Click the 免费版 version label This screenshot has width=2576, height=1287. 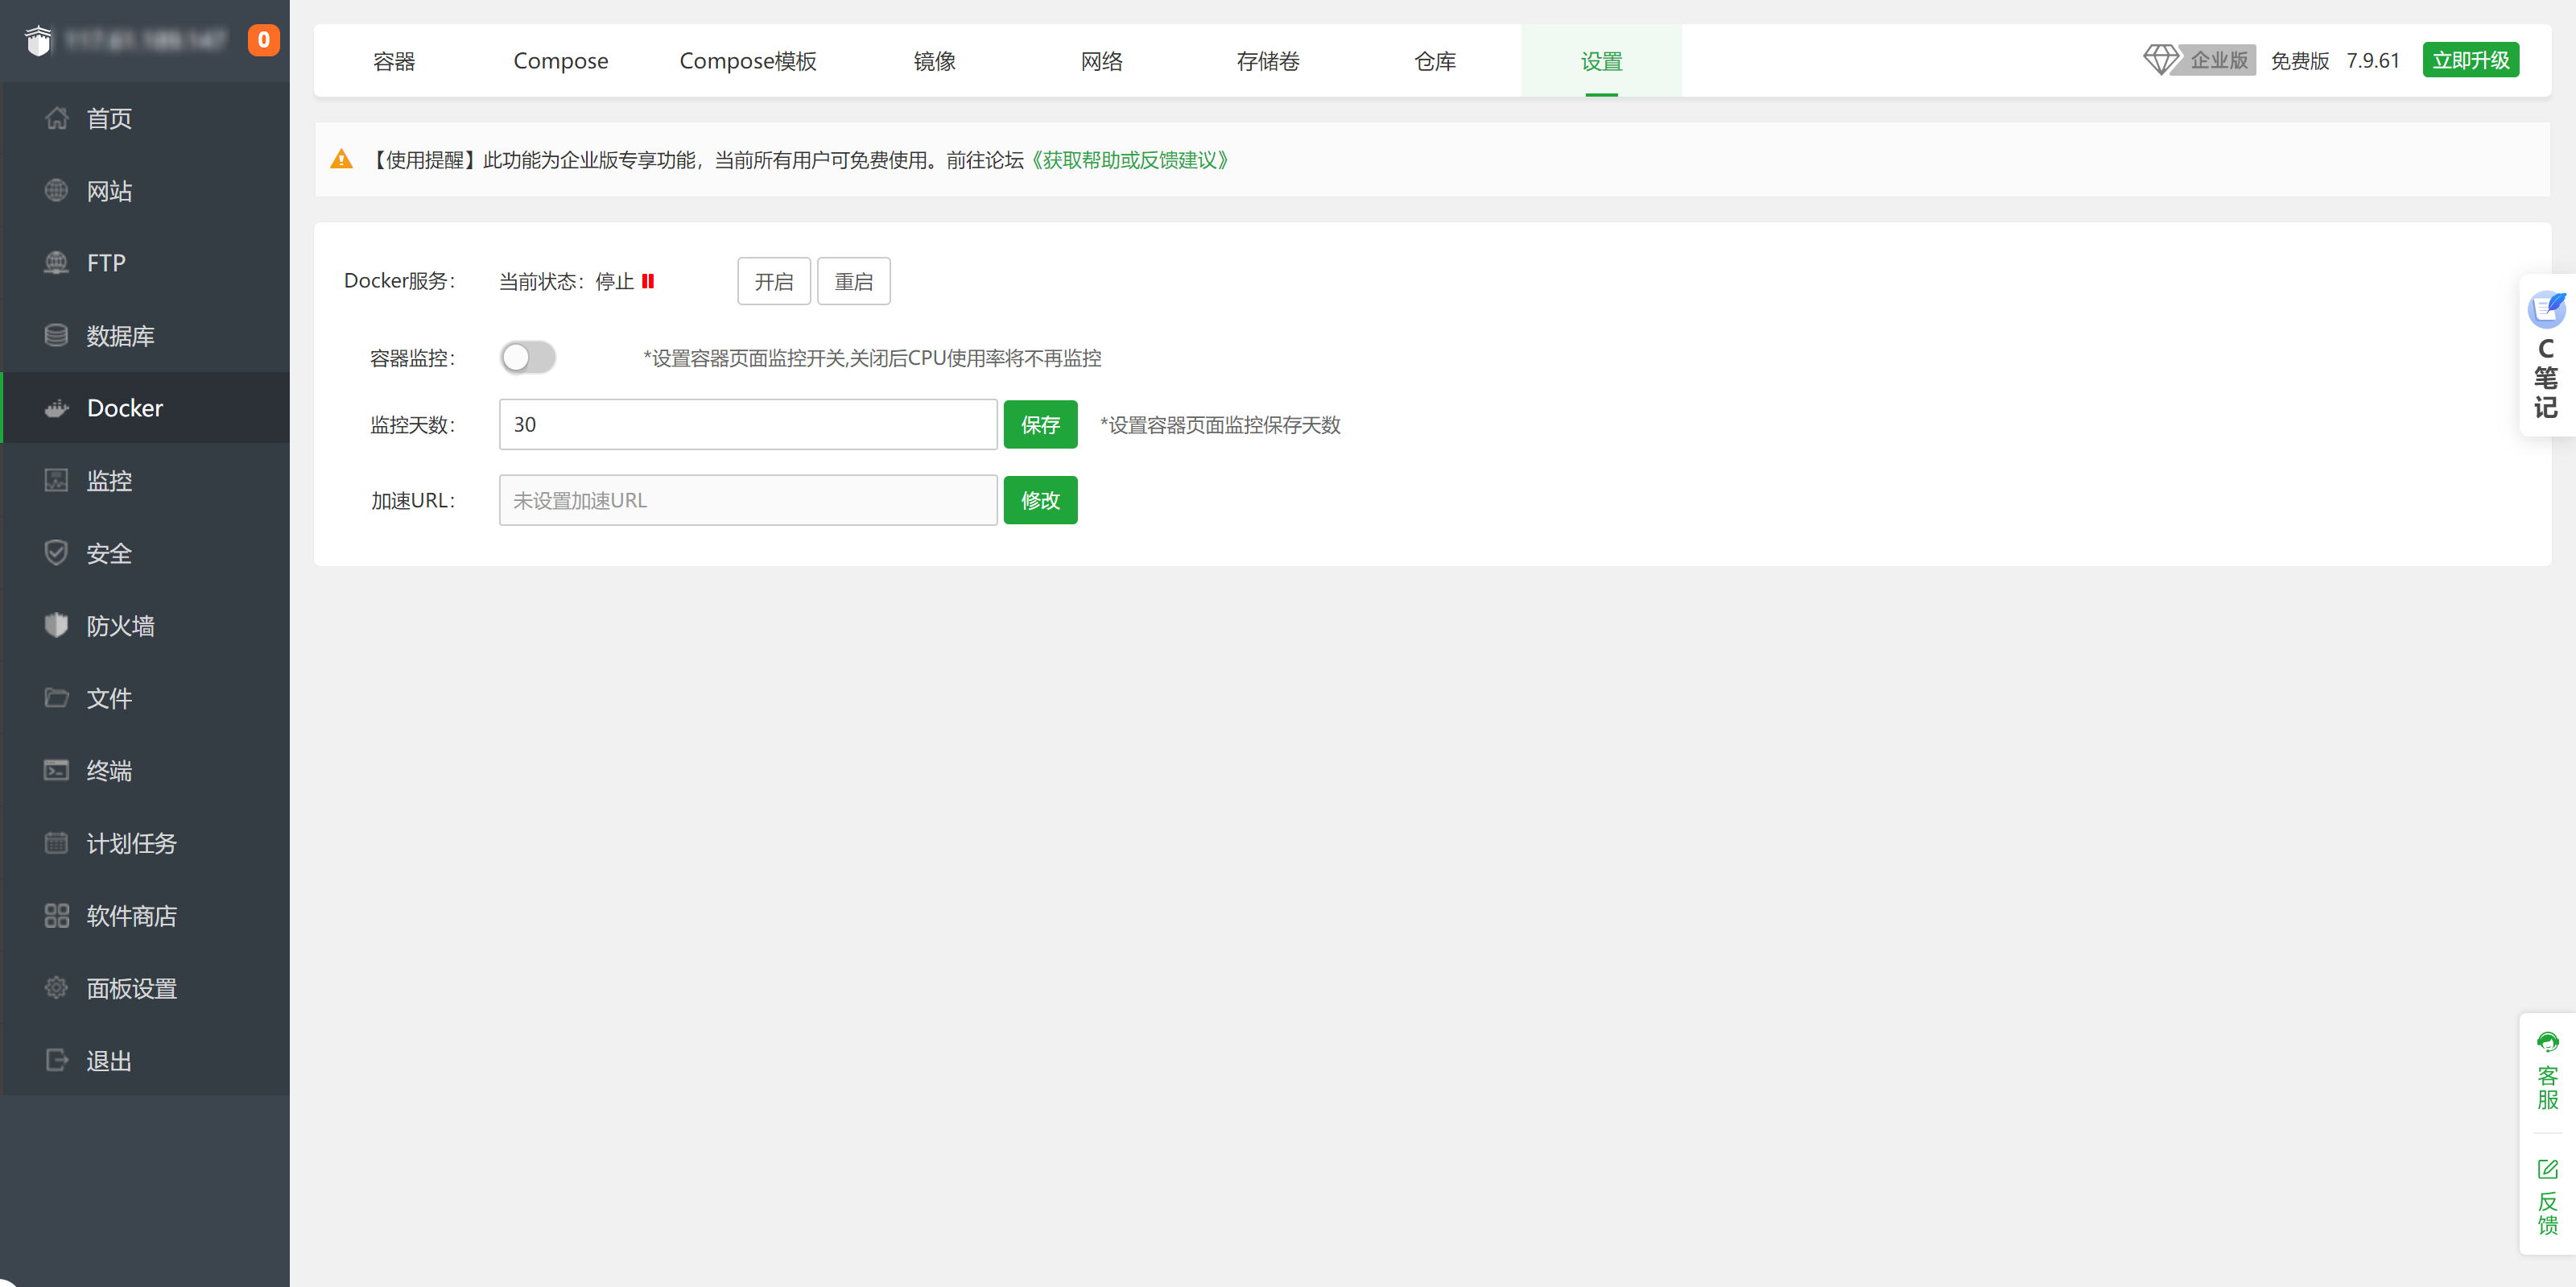point(2299,61)
